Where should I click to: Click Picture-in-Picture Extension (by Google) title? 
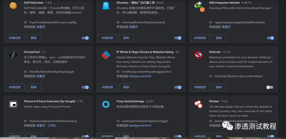[x=50, y=101]
